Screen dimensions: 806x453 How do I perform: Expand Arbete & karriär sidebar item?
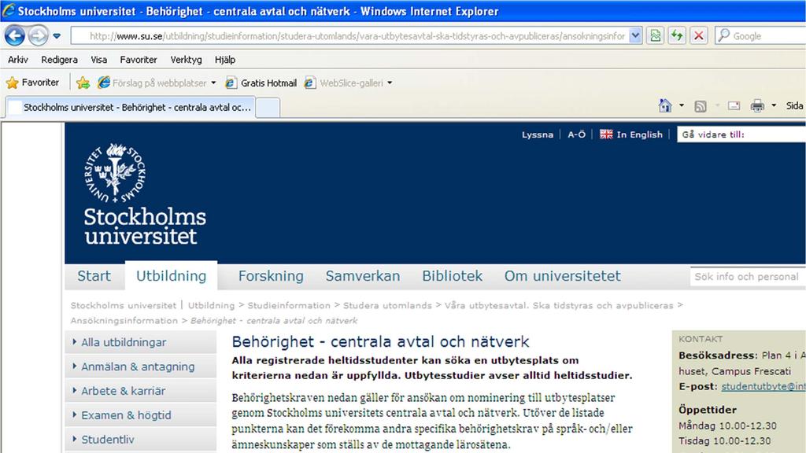coord(140,391)
